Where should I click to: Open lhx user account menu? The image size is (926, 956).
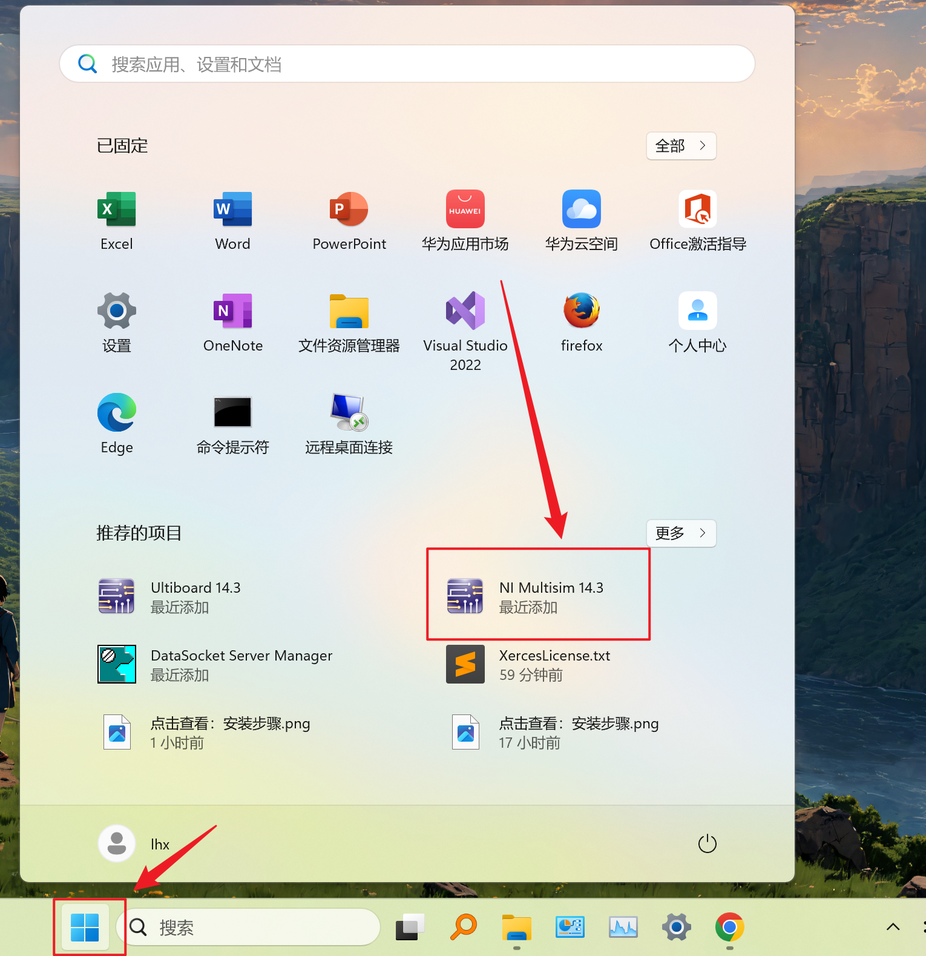tap(135, 843)
